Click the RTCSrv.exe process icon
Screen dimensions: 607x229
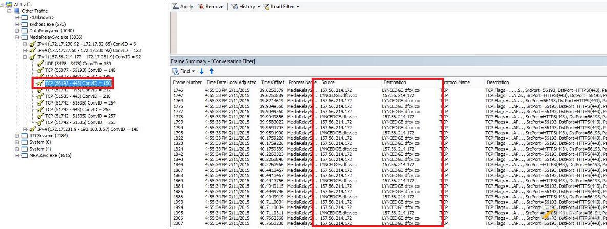tap(25, 136)
